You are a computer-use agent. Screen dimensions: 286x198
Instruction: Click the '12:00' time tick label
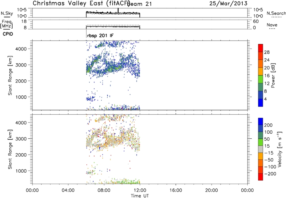(x=140, y=190)
